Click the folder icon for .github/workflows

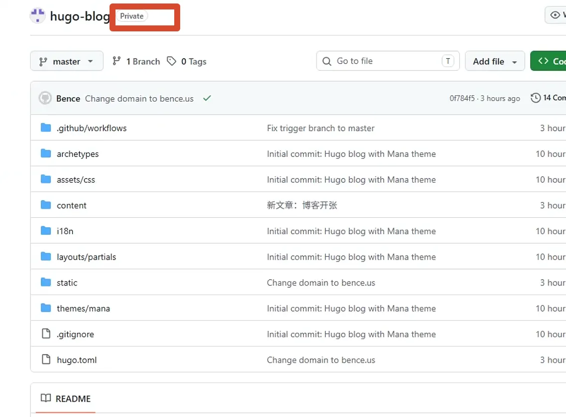[46, 128]
